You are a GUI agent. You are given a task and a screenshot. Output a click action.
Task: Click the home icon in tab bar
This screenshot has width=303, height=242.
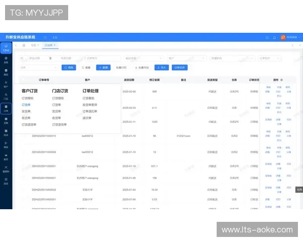24,45
